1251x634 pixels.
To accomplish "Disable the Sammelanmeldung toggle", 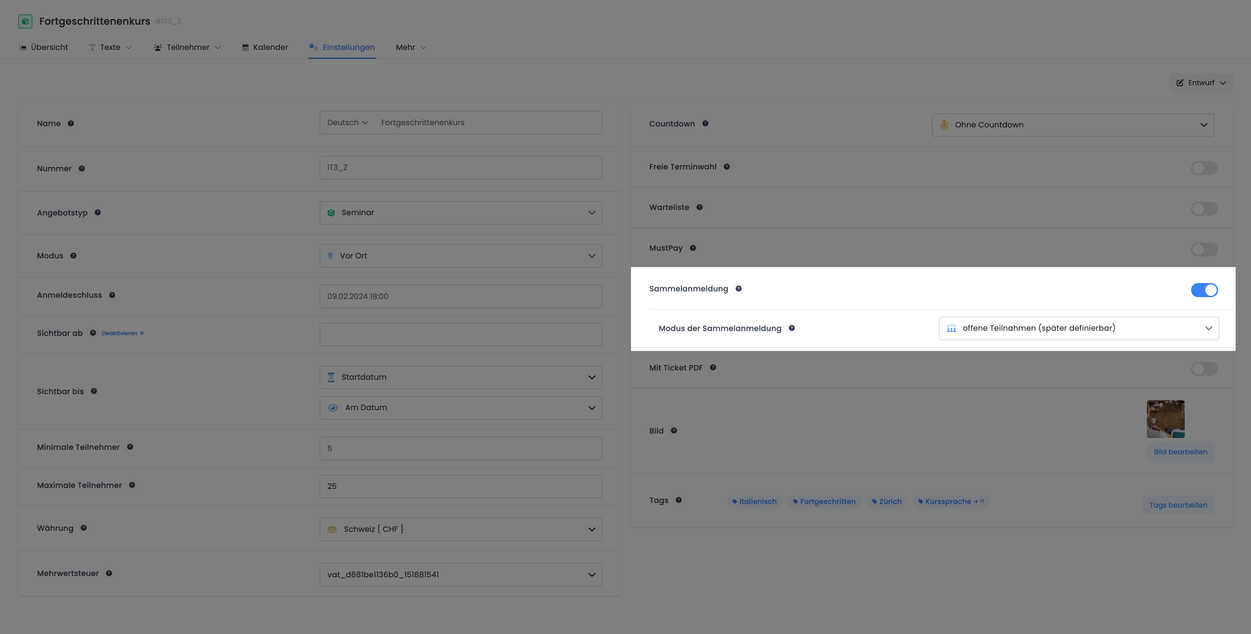I will (x=1204, y=290).
